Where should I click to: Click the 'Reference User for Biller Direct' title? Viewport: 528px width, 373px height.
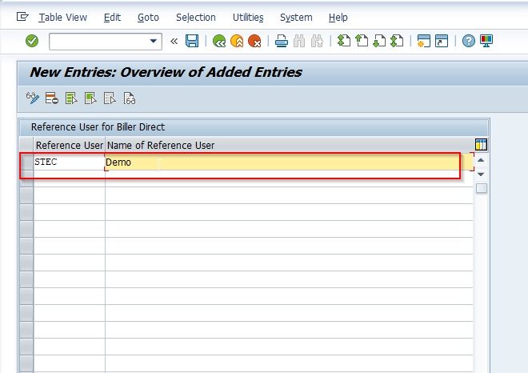point(98,127)
